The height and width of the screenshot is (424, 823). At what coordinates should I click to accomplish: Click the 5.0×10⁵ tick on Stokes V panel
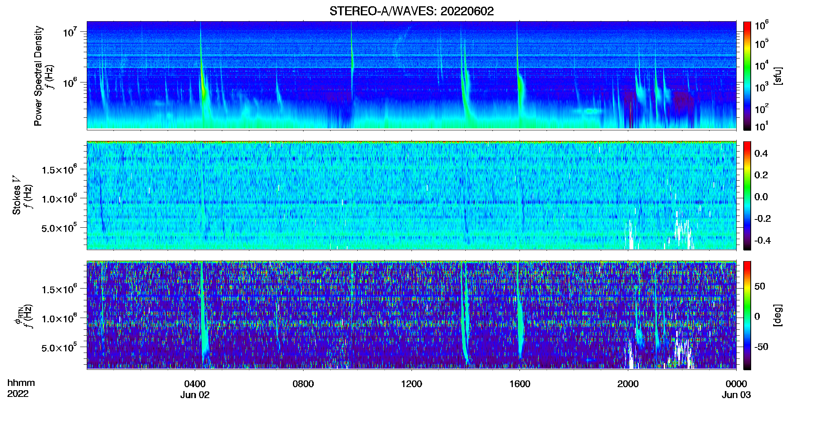tap(59, 228)
